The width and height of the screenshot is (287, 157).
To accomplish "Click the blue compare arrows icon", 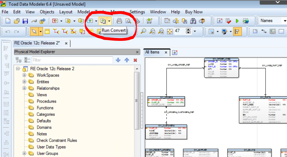I will click(x=90, y=21).
